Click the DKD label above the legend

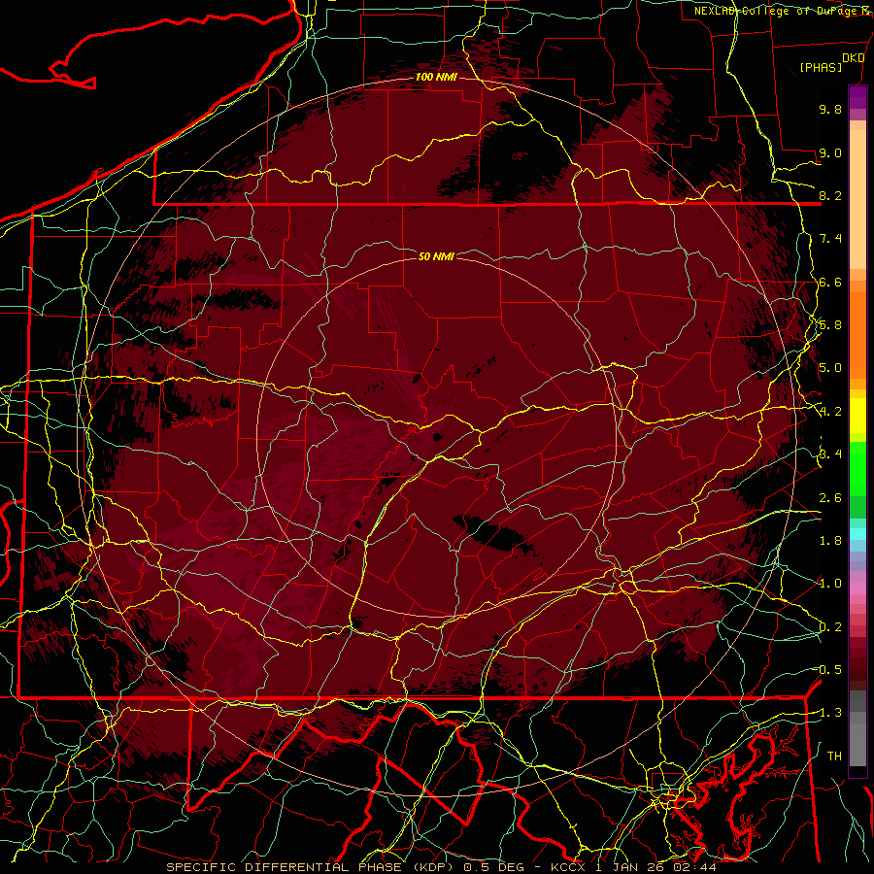853,58
